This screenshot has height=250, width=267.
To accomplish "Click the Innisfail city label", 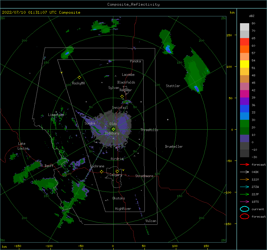I will [x=120, y=108].
